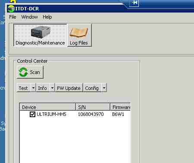Expand the Config dropdown arrow
Viewport: 194px width, 163px height.
(x=104, y=88)
